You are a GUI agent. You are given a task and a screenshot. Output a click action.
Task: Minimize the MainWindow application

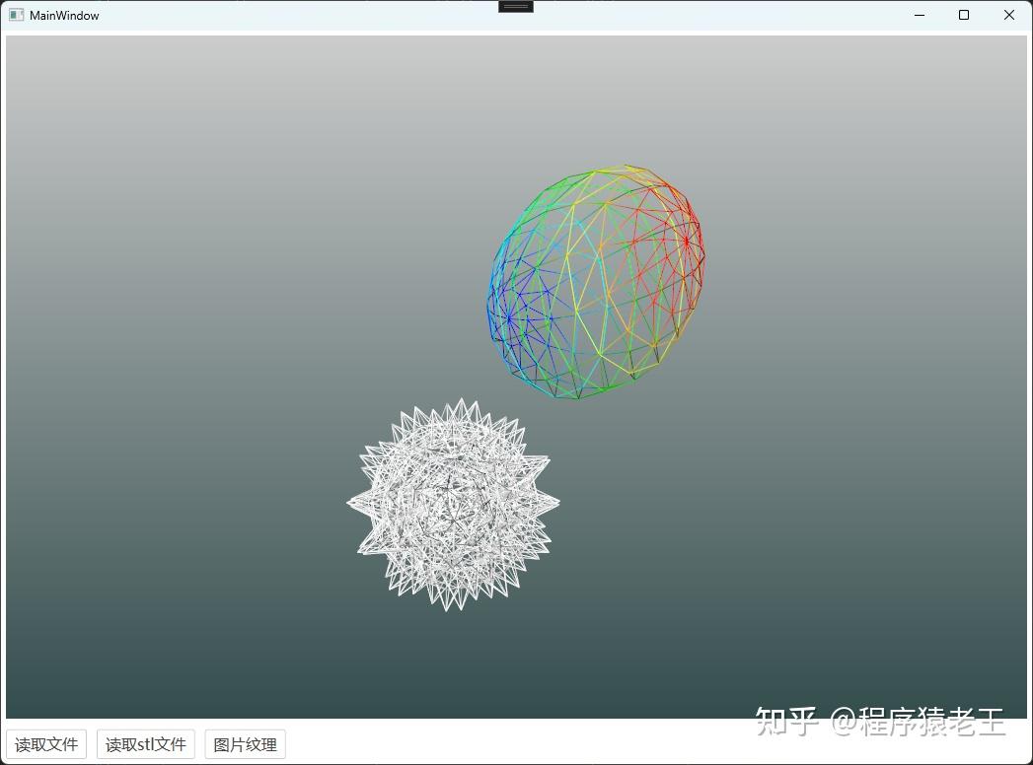click(919, 15)
